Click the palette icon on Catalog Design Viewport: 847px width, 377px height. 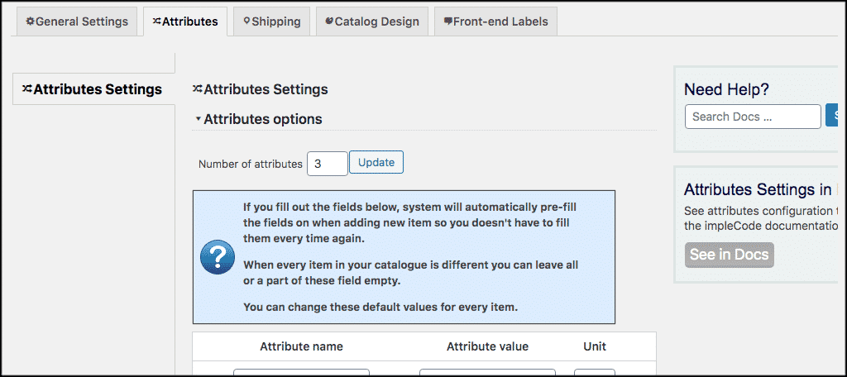329,21
